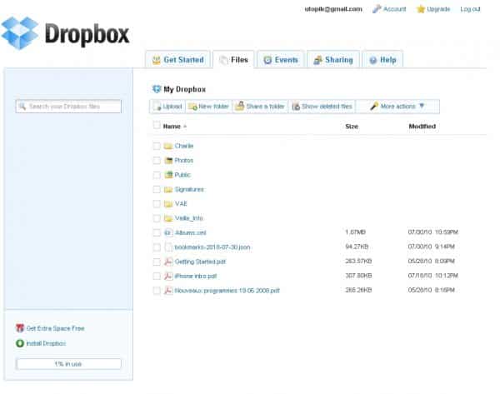500x394 pixels.
Task: Click the Name column sort arrow
Action: pos(185,127)
